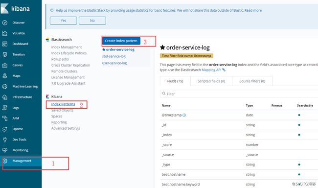
Task: Open the Dev Tools icon
Action: pos(5,140)
